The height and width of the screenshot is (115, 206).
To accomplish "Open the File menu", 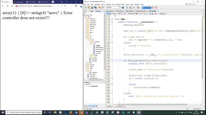I will click(85, 4).
